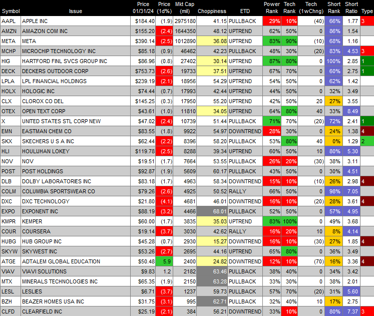The height and width of the screenshot is (316, 374).
Task: Click BEAZER HOMES USA INC
Action: point(53,301)
